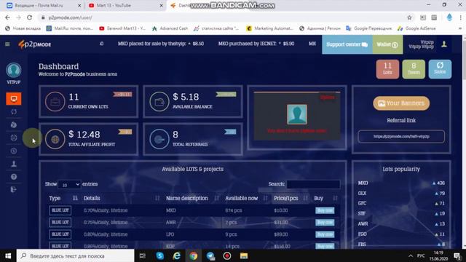Open Windows Start menu
The image size is (466, 262).
tap(8, 255)
